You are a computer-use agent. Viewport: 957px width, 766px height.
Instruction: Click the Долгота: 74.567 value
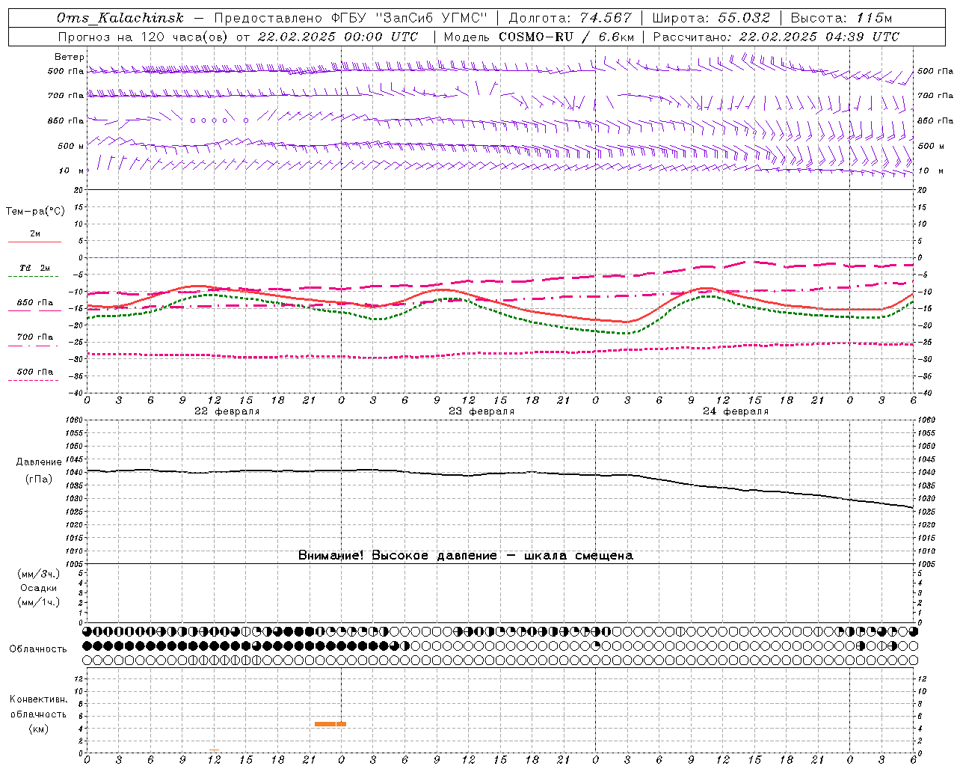coord(570,18)
